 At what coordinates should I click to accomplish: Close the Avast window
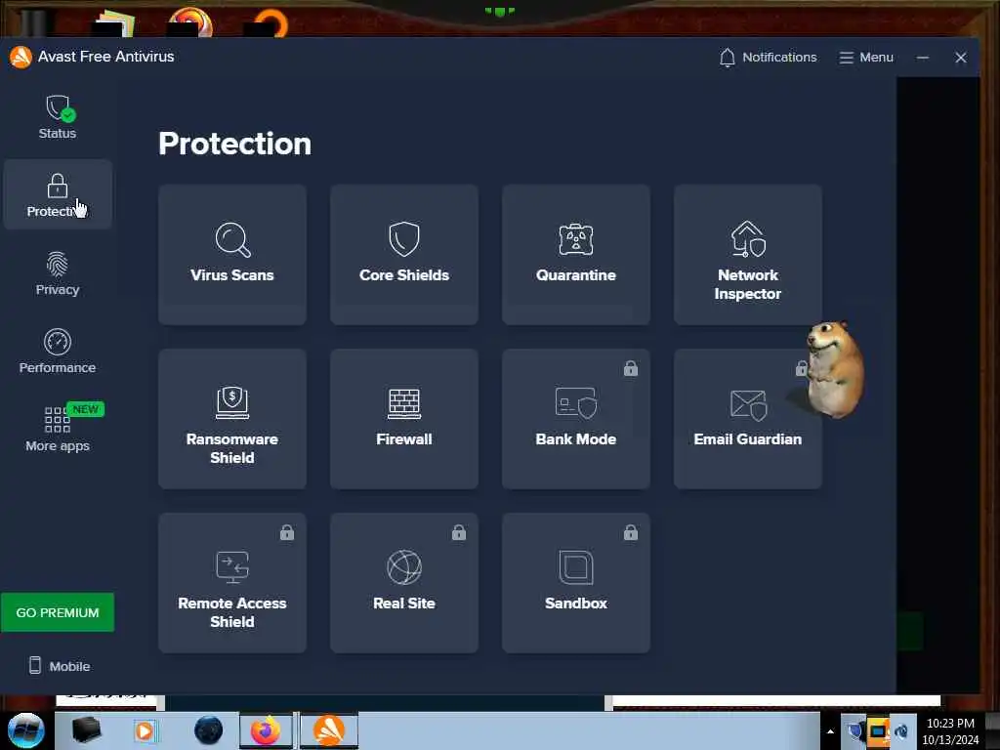click(961, 58)
